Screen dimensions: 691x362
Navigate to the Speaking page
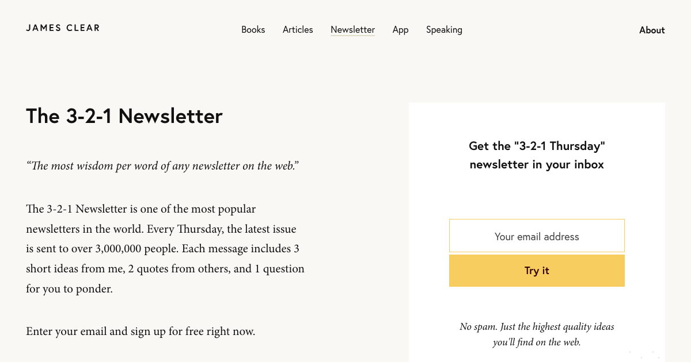[x=444, y=30]
